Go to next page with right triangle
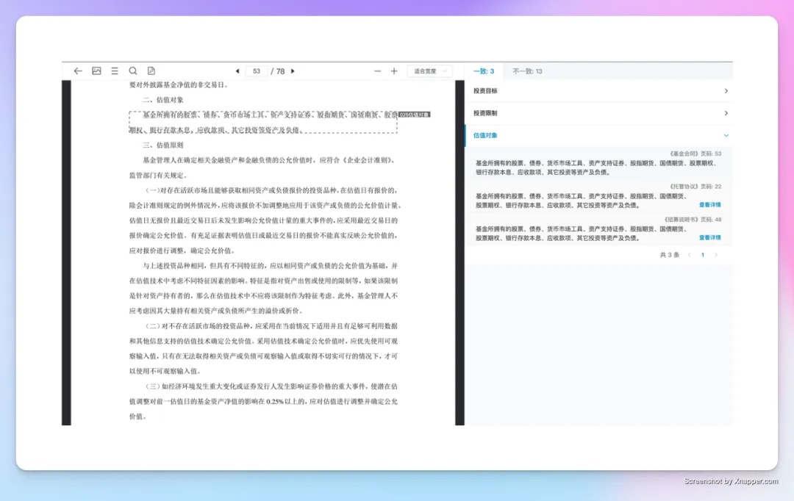This screenshot has width=794, height=501. (293, 71)
